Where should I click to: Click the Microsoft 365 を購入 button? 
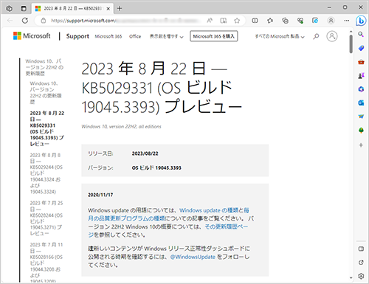[213, 36]
